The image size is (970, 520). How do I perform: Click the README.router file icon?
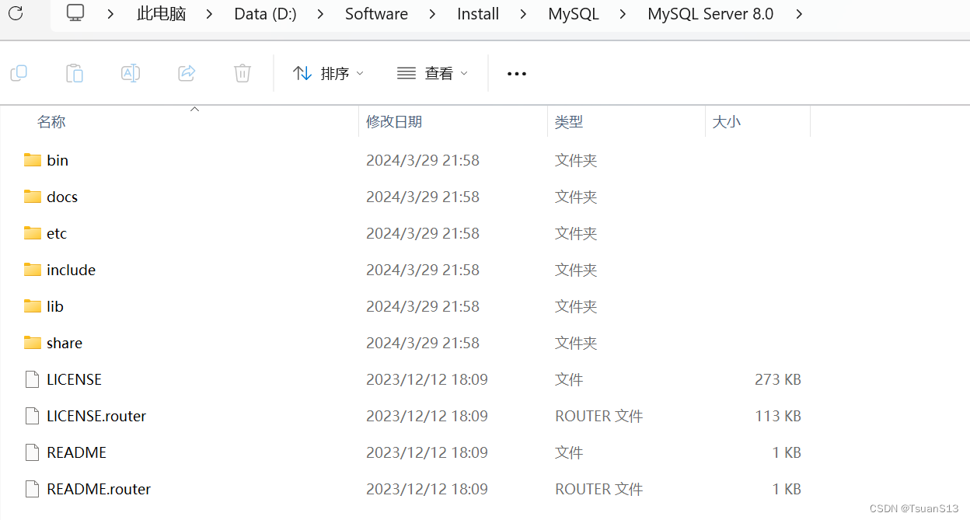pyautogui.click(x=32, y=489)
